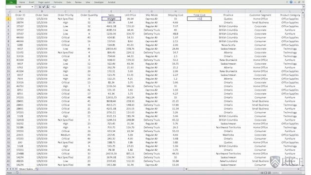This screenshot has width=311, height=175.
Task: Click the Select All corner of the grid
Action: (x=8, y=11)
